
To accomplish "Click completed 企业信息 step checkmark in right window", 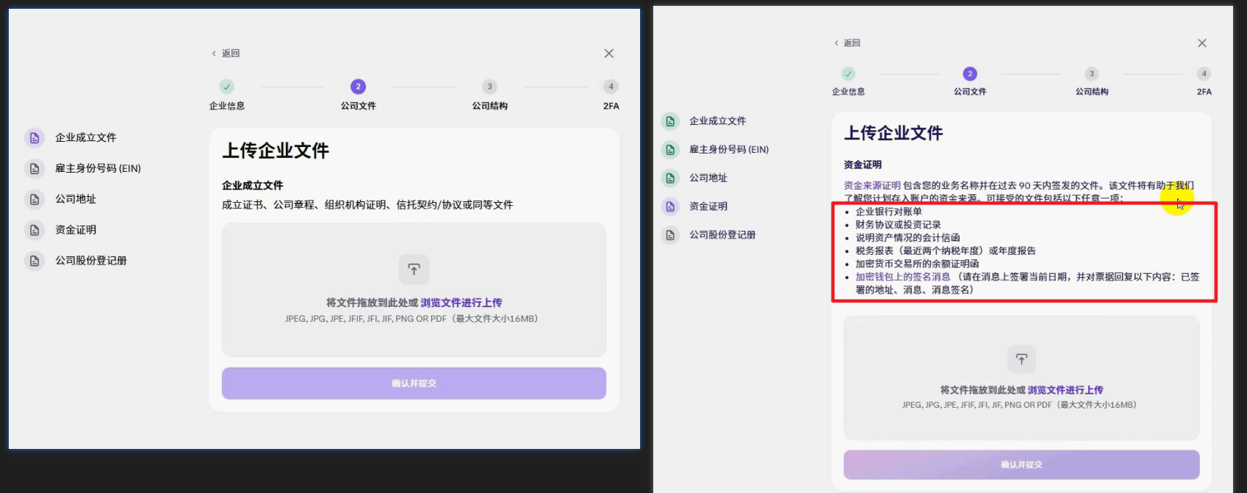I will (x=849, y=73).
